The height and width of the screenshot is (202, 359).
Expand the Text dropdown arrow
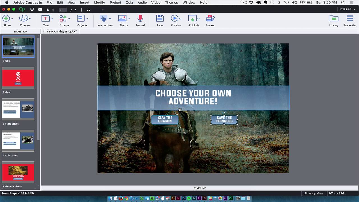[52, 19]
